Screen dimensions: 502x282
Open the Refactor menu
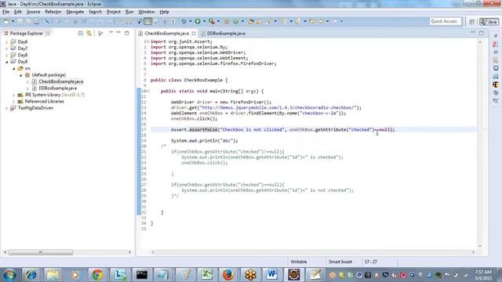tap(53, 12)
